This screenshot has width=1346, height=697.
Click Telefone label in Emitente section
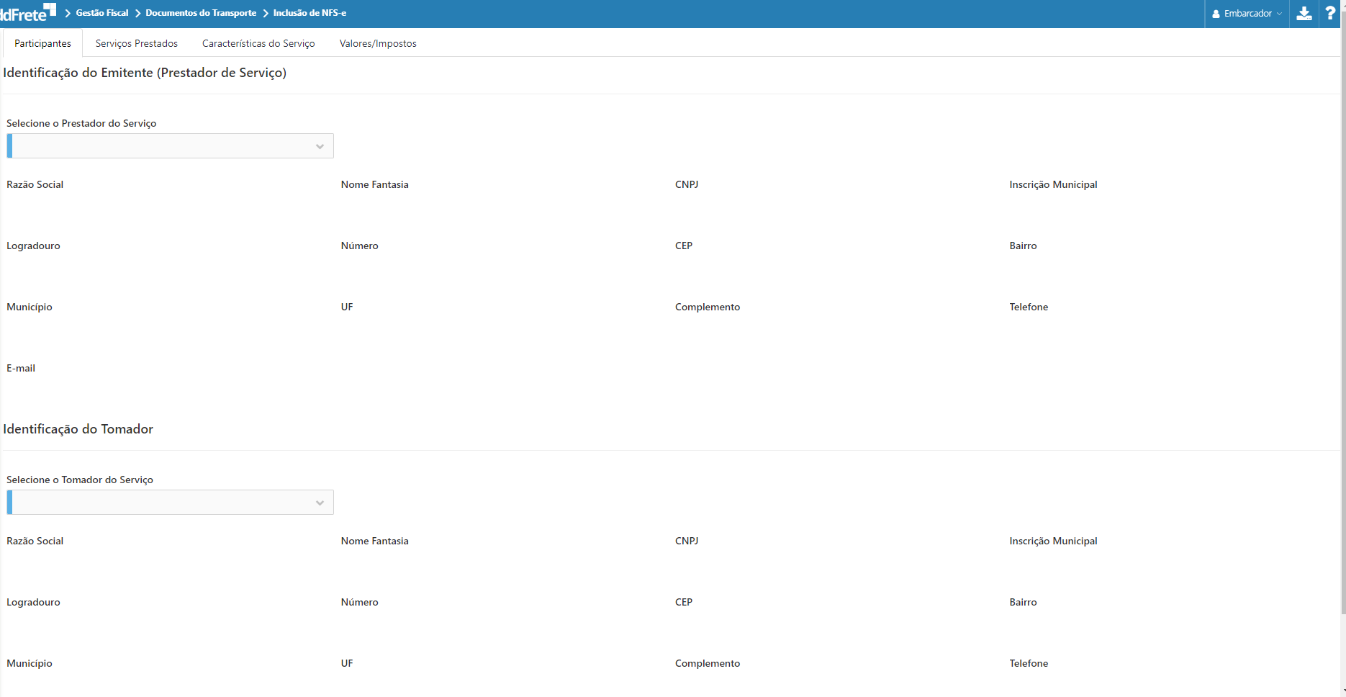pyautogui.click(x=1029, y=307)
